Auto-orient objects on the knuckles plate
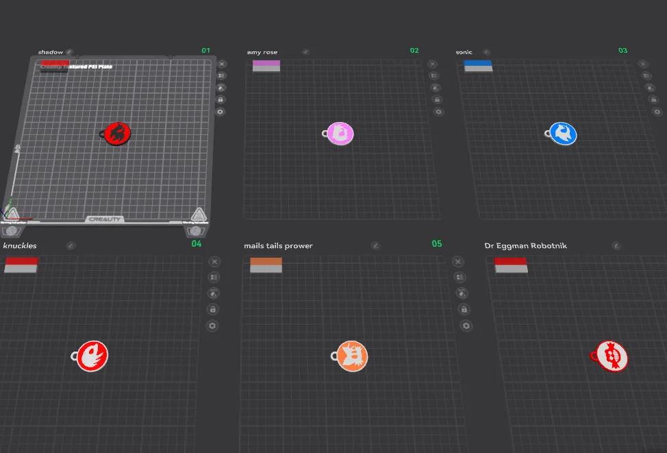 (x=214, y=293)
